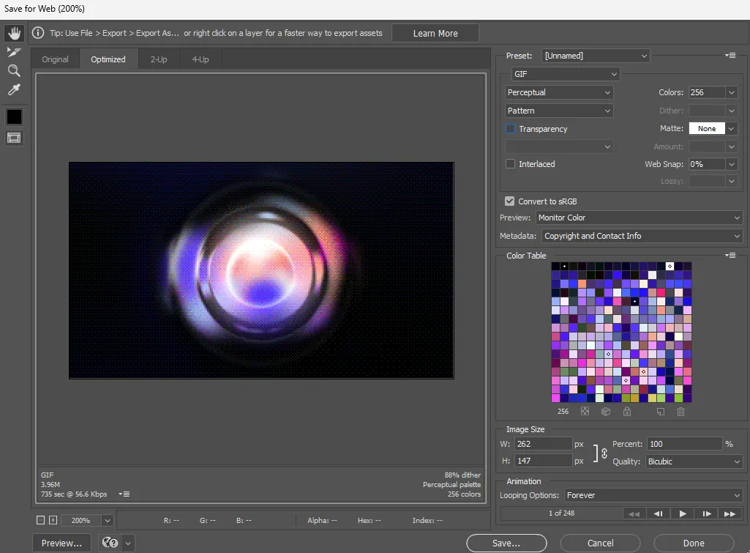Uncheck Convert to sRGB

510,201
